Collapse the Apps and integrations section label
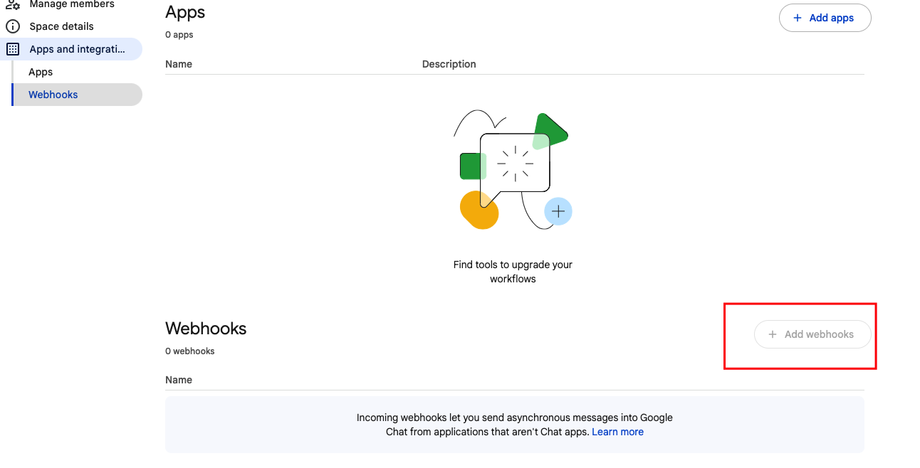This screenshot has width=920, height=468. [x=77, y=49]
